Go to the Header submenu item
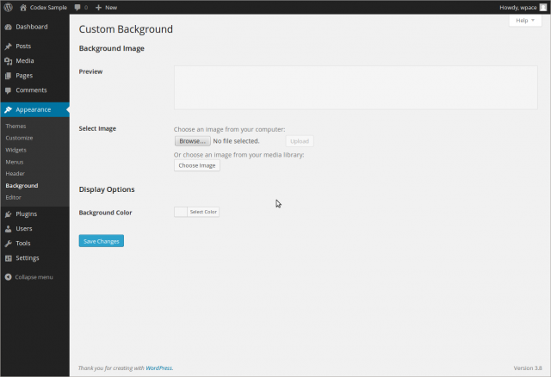The image size is (551, 377). [x=15, y=173]
